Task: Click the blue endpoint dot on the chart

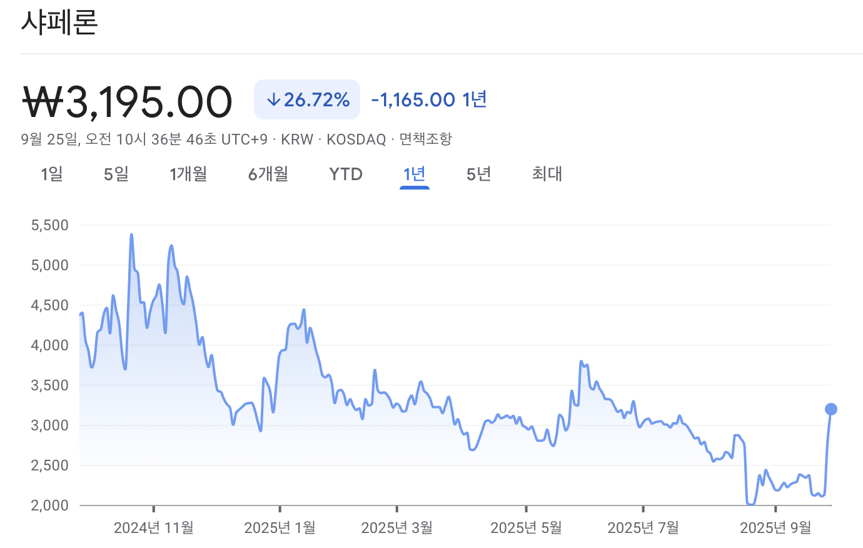Action: click(x=830, y=410)
